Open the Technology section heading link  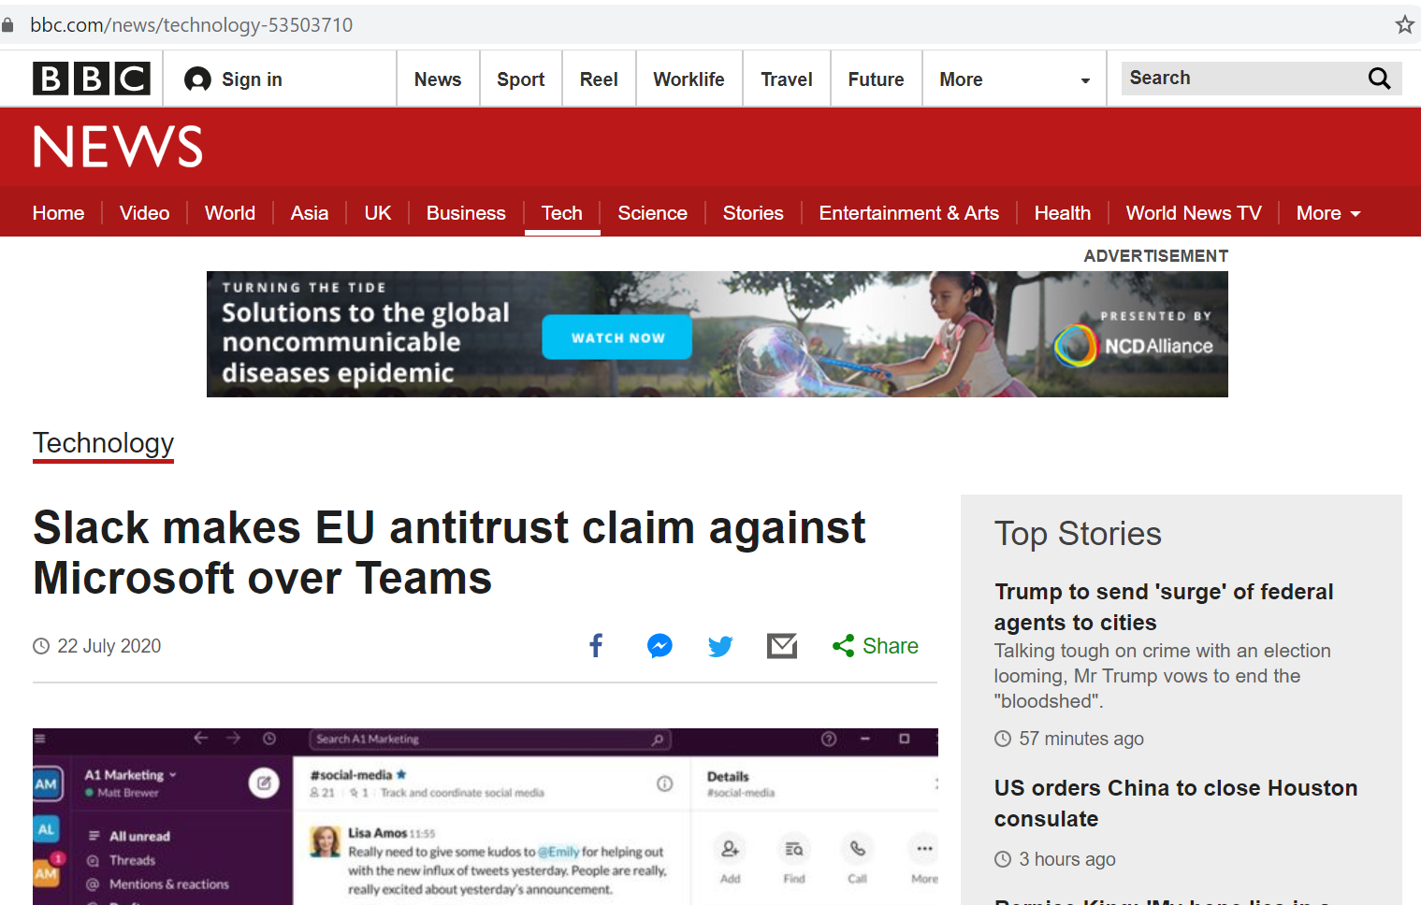104,443
